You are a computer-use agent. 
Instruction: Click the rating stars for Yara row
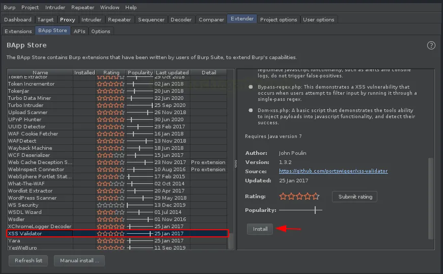pyautogui.click(x=110, y=241)
